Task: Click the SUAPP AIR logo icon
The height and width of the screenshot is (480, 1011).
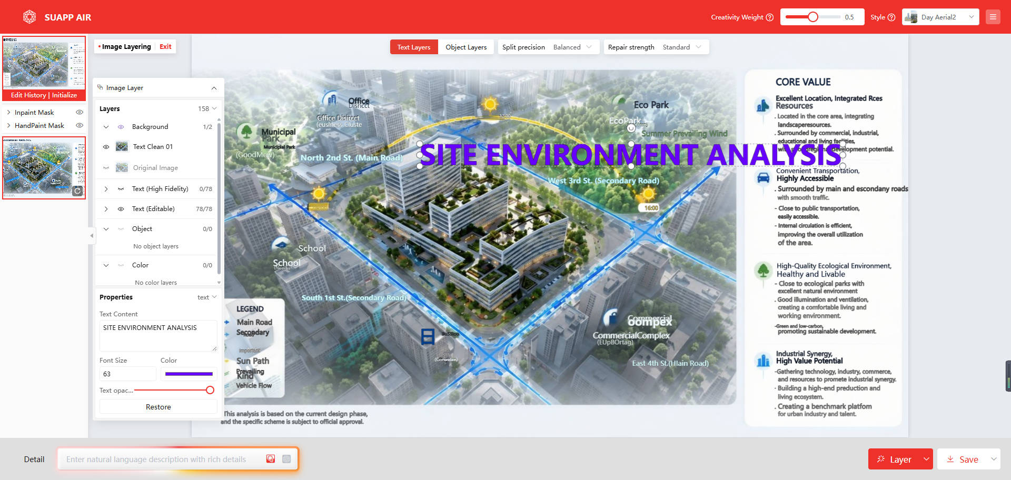Action: click(29, 17)
